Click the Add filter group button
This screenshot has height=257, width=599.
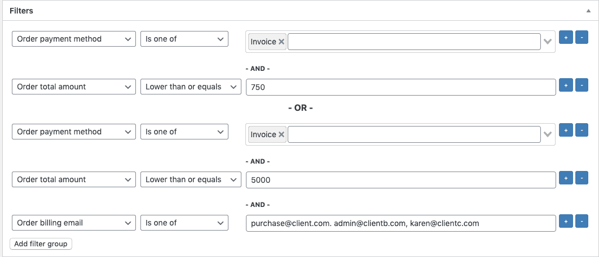[x=41, y=244]
